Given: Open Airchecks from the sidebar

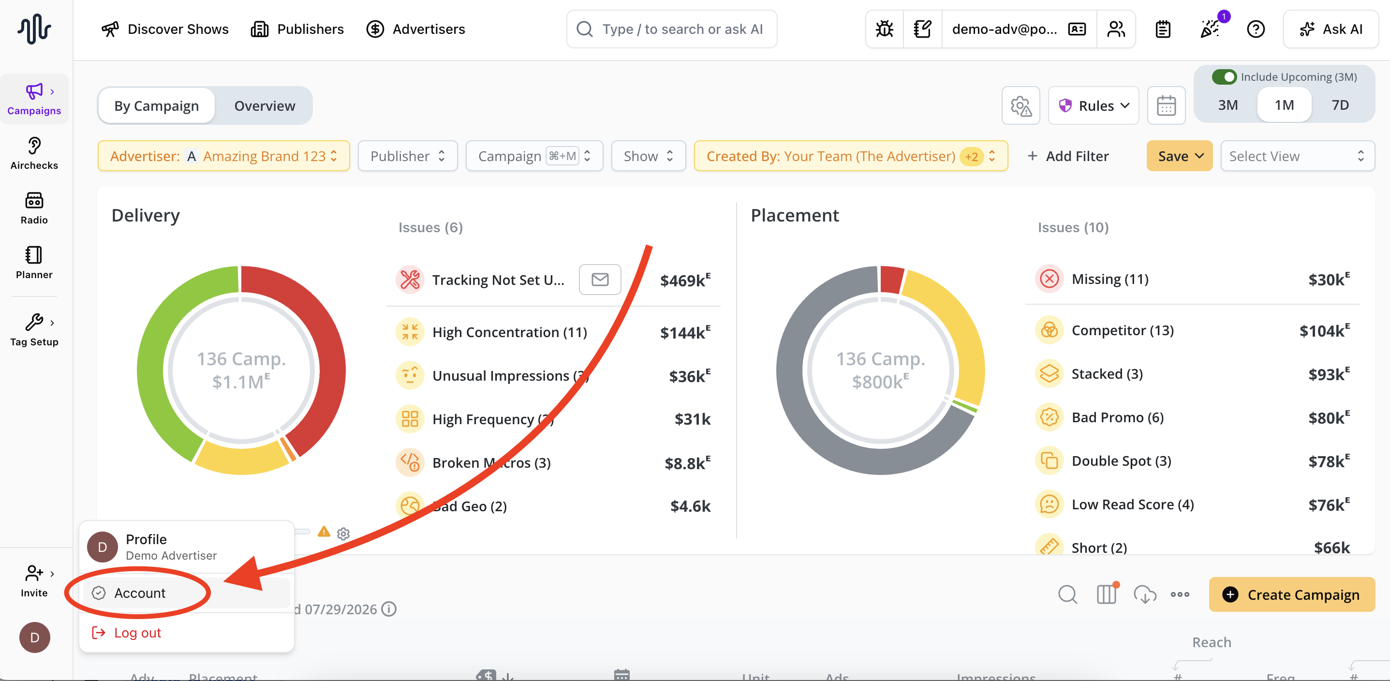Looking at the screenshot, I should (x=34, y=154).
